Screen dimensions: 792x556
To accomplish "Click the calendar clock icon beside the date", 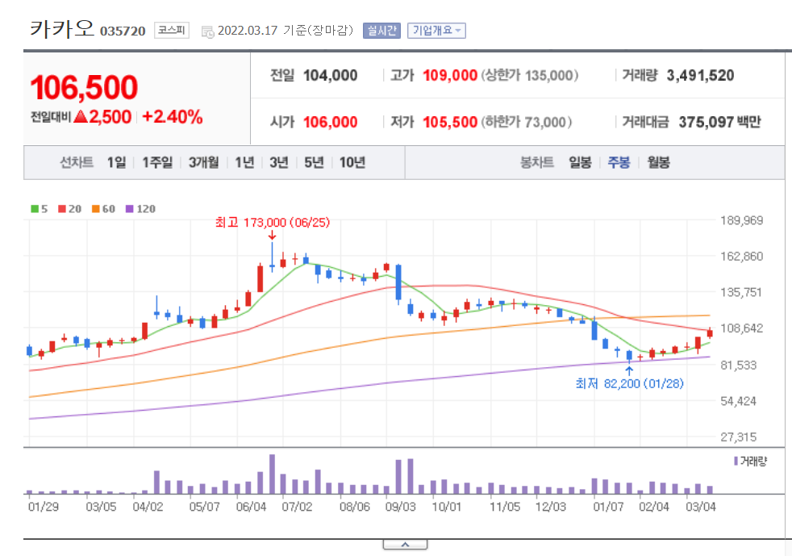I will tap(207, 31).
